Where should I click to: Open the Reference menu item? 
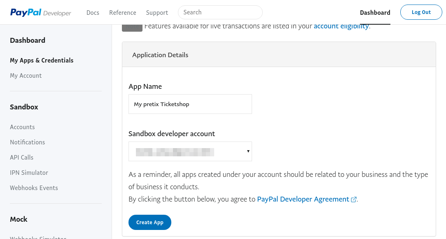point(122,13)
